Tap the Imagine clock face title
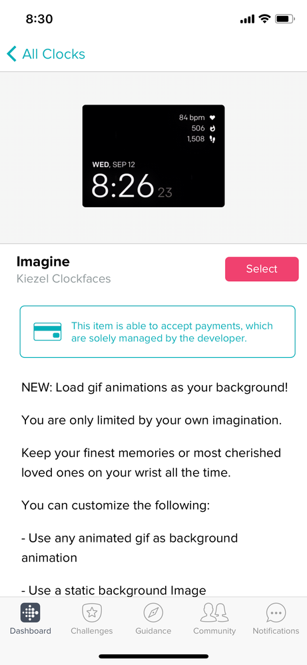 [x=43, y=262]
